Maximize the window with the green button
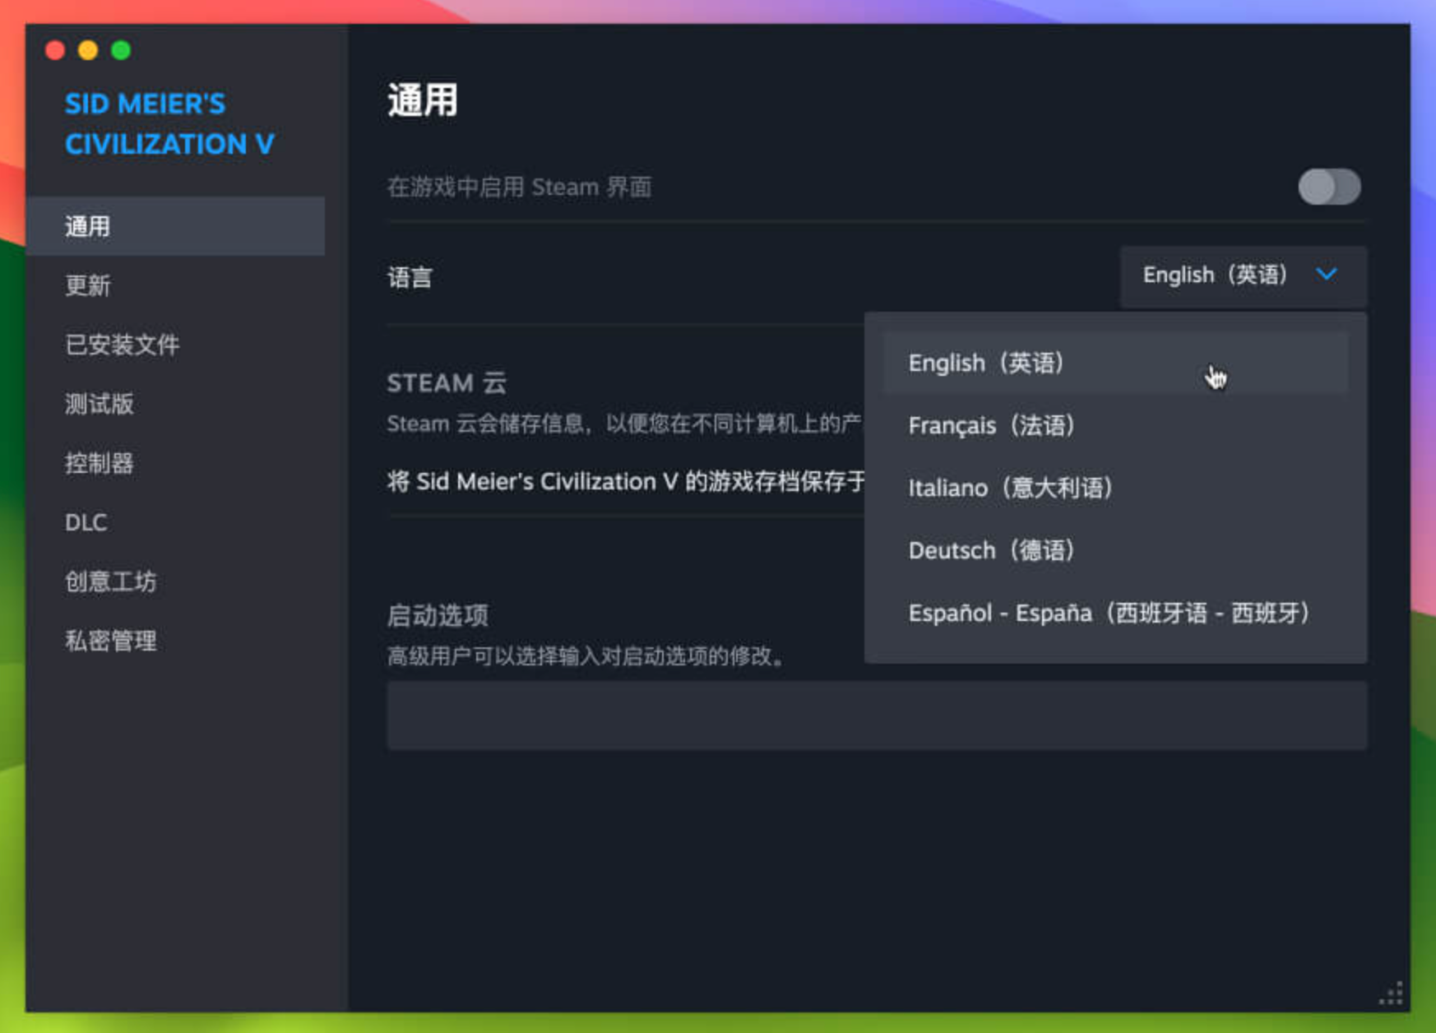The height and width of the screenshot is (1033, 1436). 121,50
